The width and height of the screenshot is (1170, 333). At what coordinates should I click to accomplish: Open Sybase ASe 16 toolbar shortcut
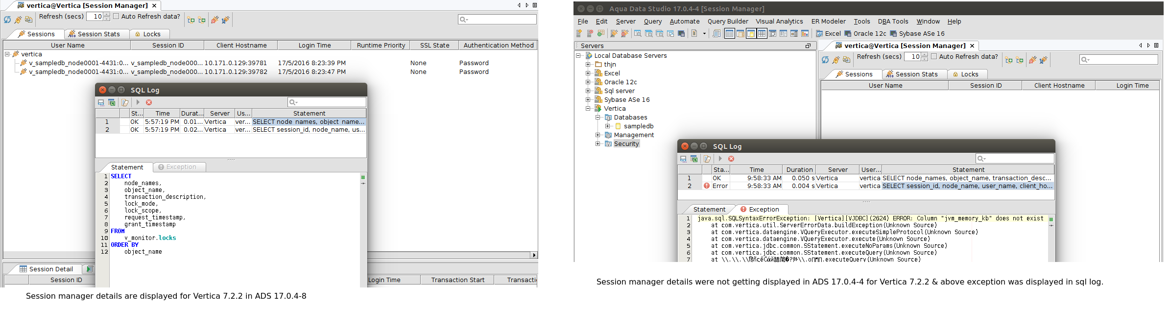[917, 33]
